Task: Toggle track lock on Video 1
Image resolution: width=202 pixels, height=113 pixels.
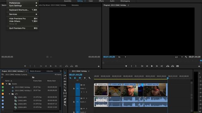Action: tap(74, 89)
